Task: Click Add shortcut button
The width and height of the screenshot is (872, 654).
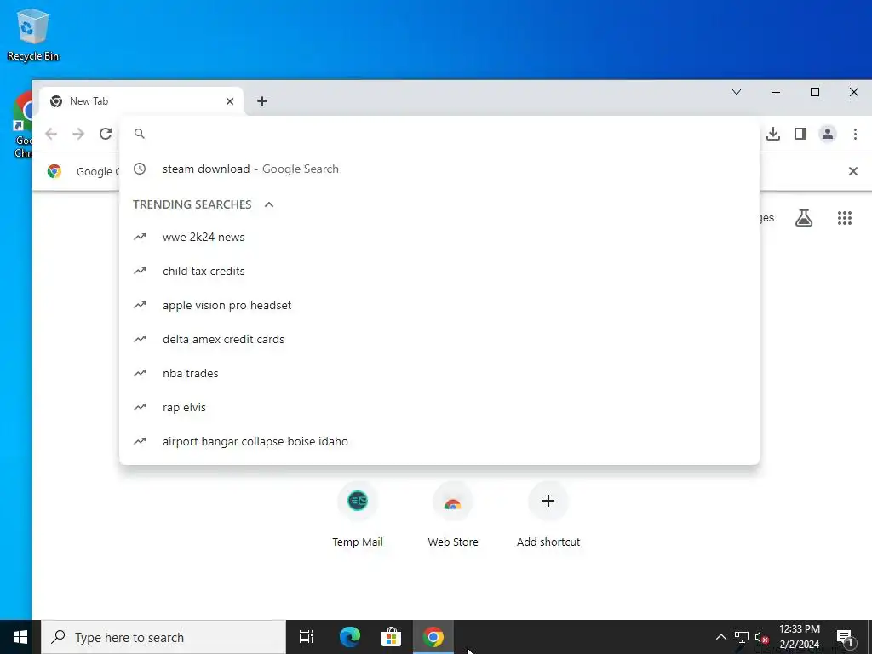Action: [548, 515]
